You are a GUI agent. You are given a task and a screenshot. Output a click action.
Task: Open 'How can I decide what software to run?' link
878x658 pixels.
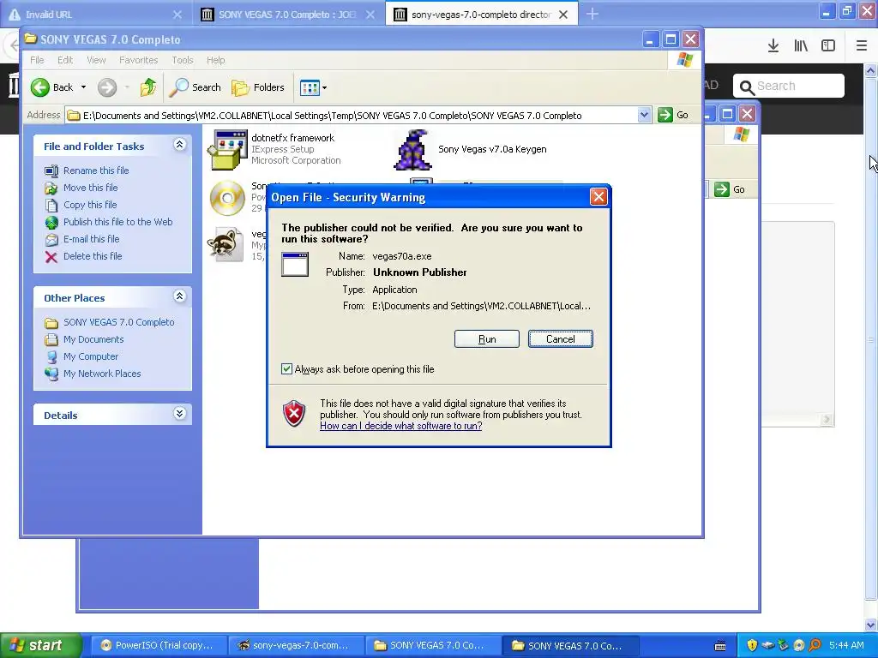point(401,426)
